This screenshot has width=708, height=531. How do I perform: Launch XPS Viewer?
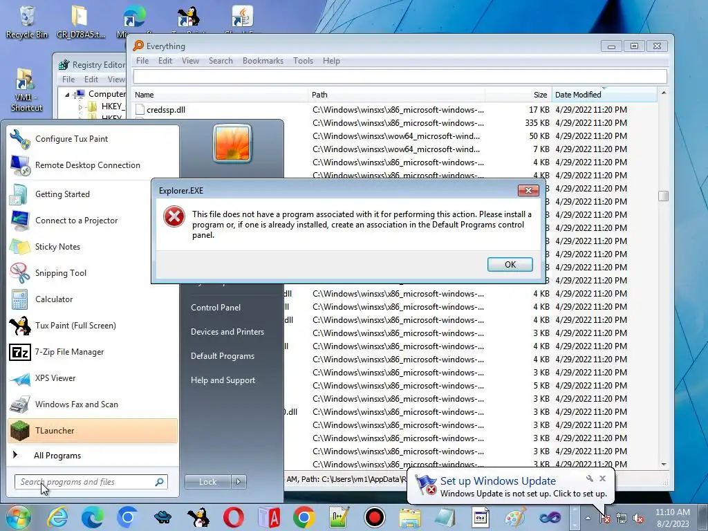(93, 378)
